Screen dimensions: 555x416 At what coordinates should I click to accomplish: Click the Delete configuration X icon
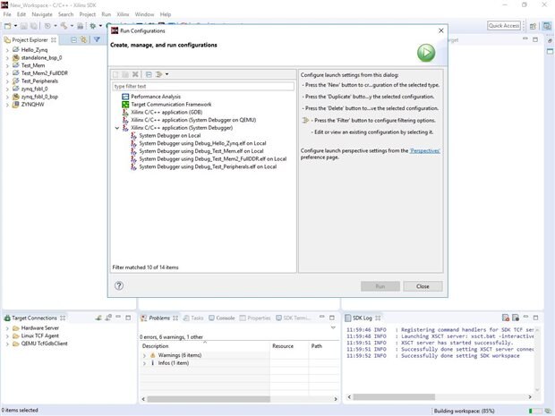[135, 74]
